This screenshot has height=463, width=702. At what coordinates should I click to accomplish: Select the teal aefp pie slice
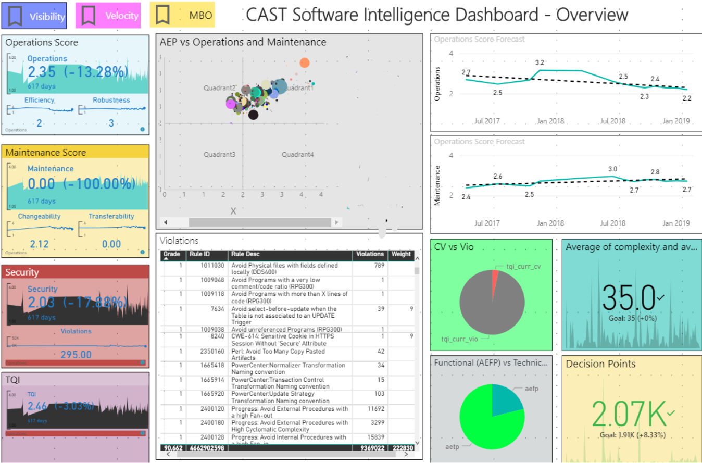504,400
